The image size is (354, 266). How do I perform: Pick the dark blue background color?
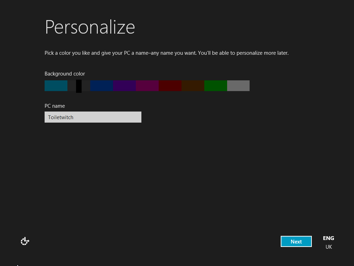[101, 86]
